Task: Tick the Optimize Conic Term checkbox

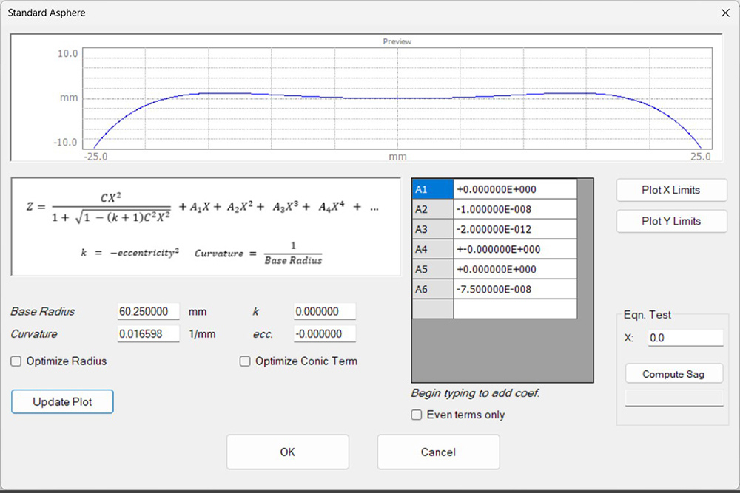Action: (245, 361)
